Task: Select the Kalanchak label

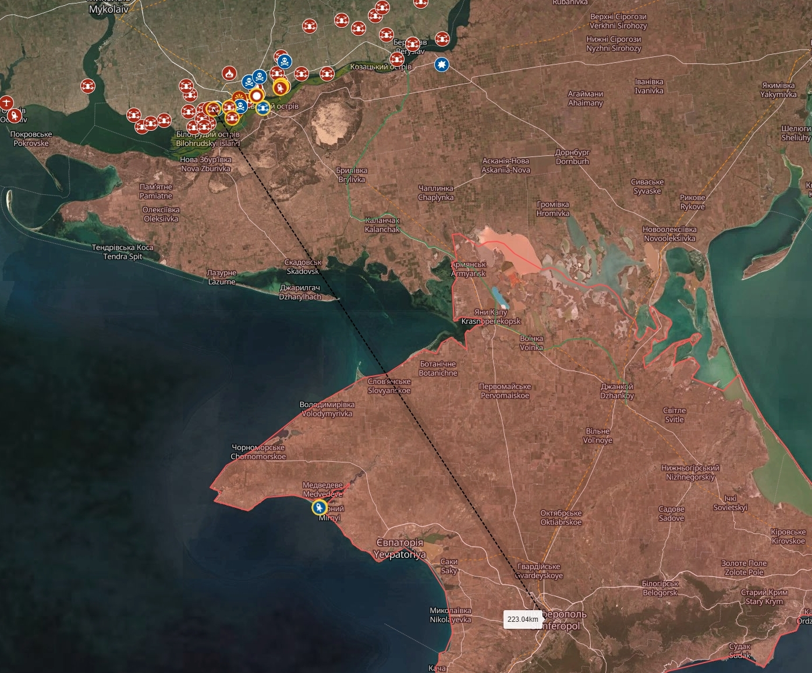Action: tap(382, 225)
